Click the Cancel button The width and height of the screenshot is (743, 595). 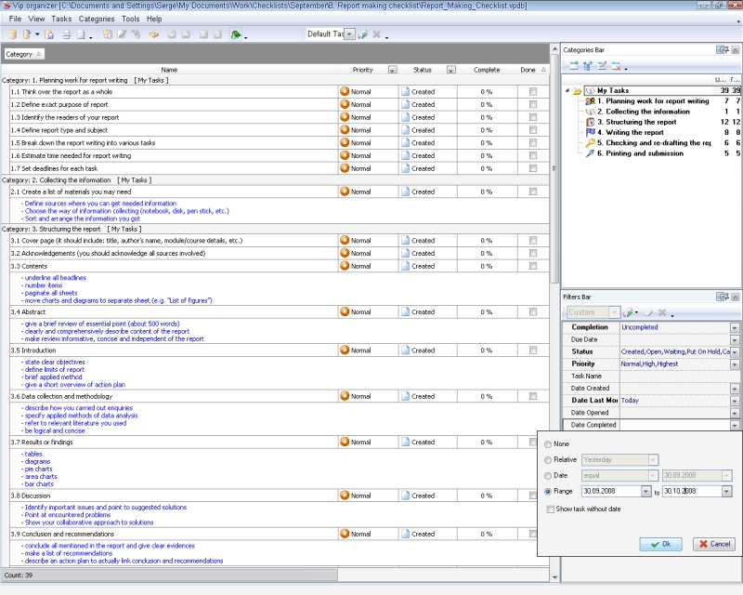click(713, 544)
